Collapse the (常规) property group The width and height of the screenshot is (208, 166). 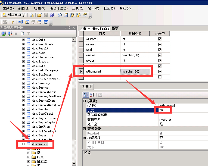click(84, 101)
